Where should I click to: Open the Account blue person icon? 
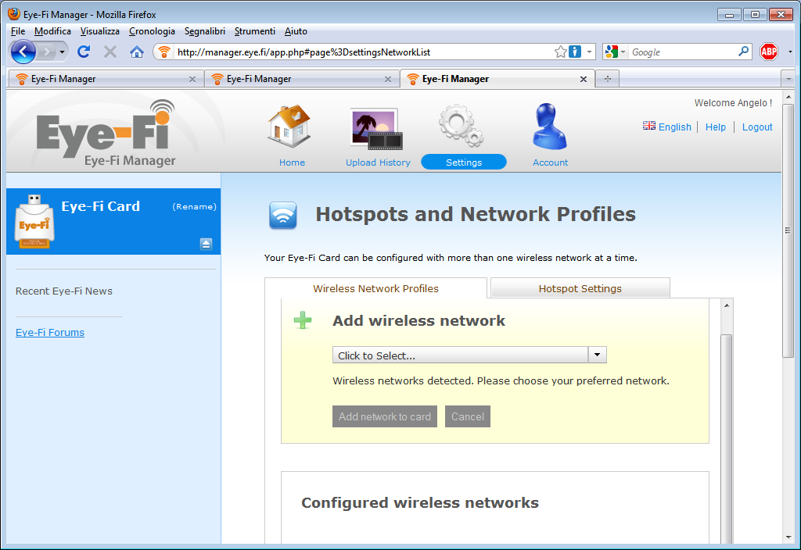549,127
